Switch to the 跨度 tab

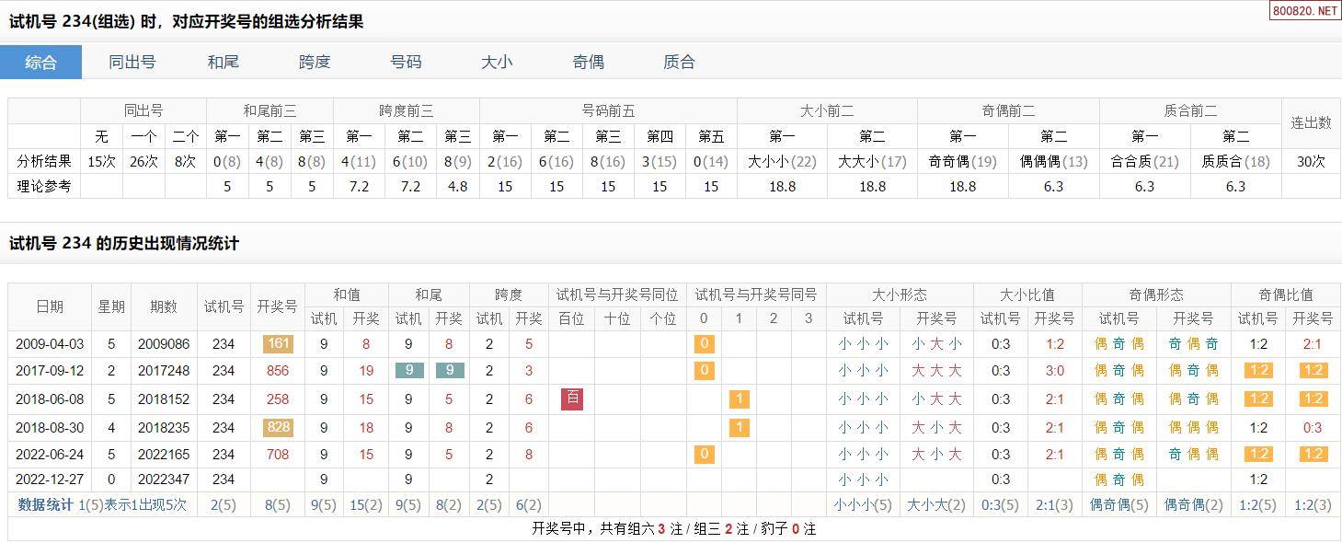click(x=315, y=63)
